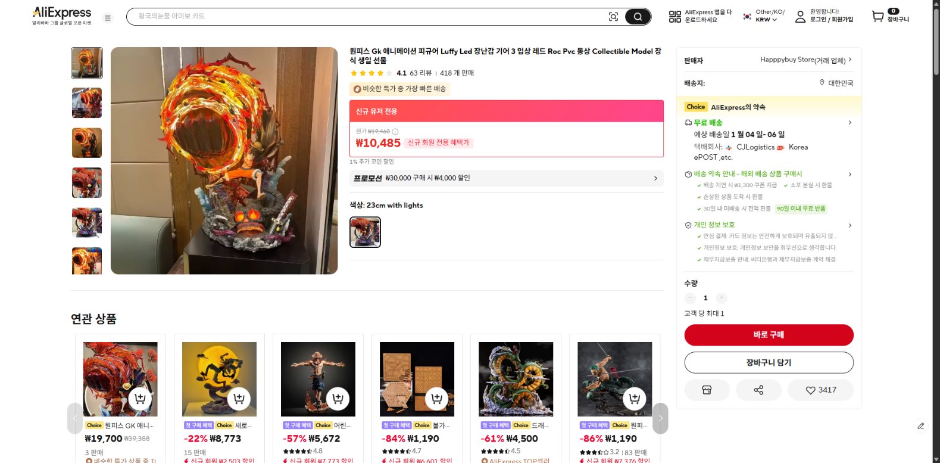Click the share icon button
940x463 pixels.
point(758,390)
